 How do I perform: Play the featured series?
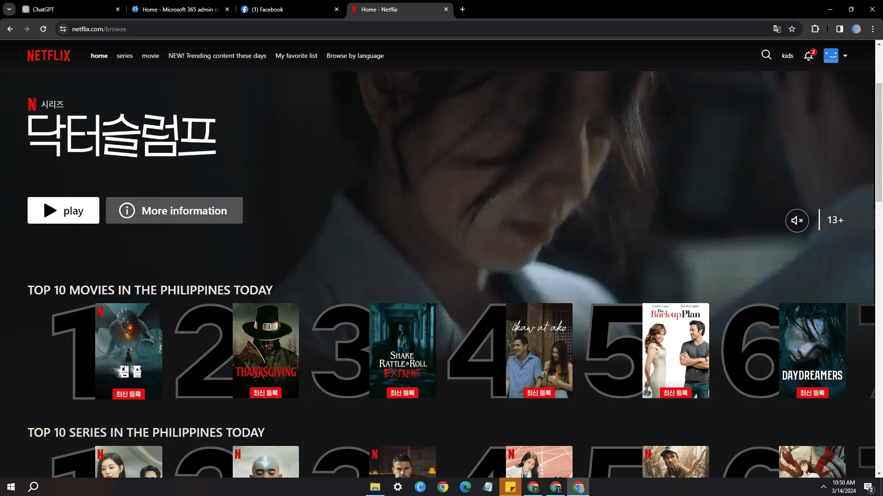click(63, 210)
